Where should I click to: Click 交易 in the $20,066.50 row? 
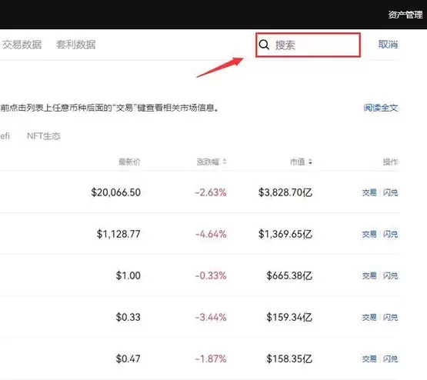point(369,193)
